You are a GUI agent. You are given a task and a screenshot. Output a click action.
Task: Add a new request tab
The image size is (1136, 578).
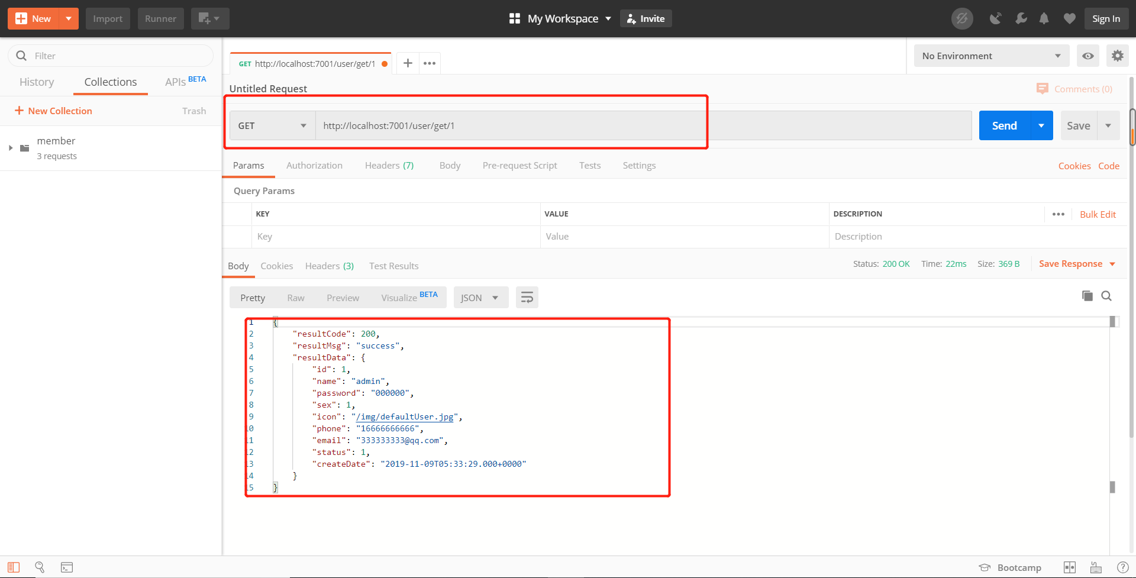click(408, 63)
